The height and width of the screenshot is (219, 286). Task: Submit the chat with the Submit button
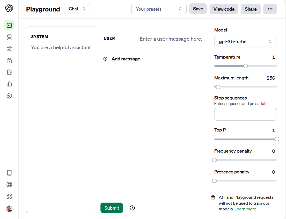(x=112, y=208)
